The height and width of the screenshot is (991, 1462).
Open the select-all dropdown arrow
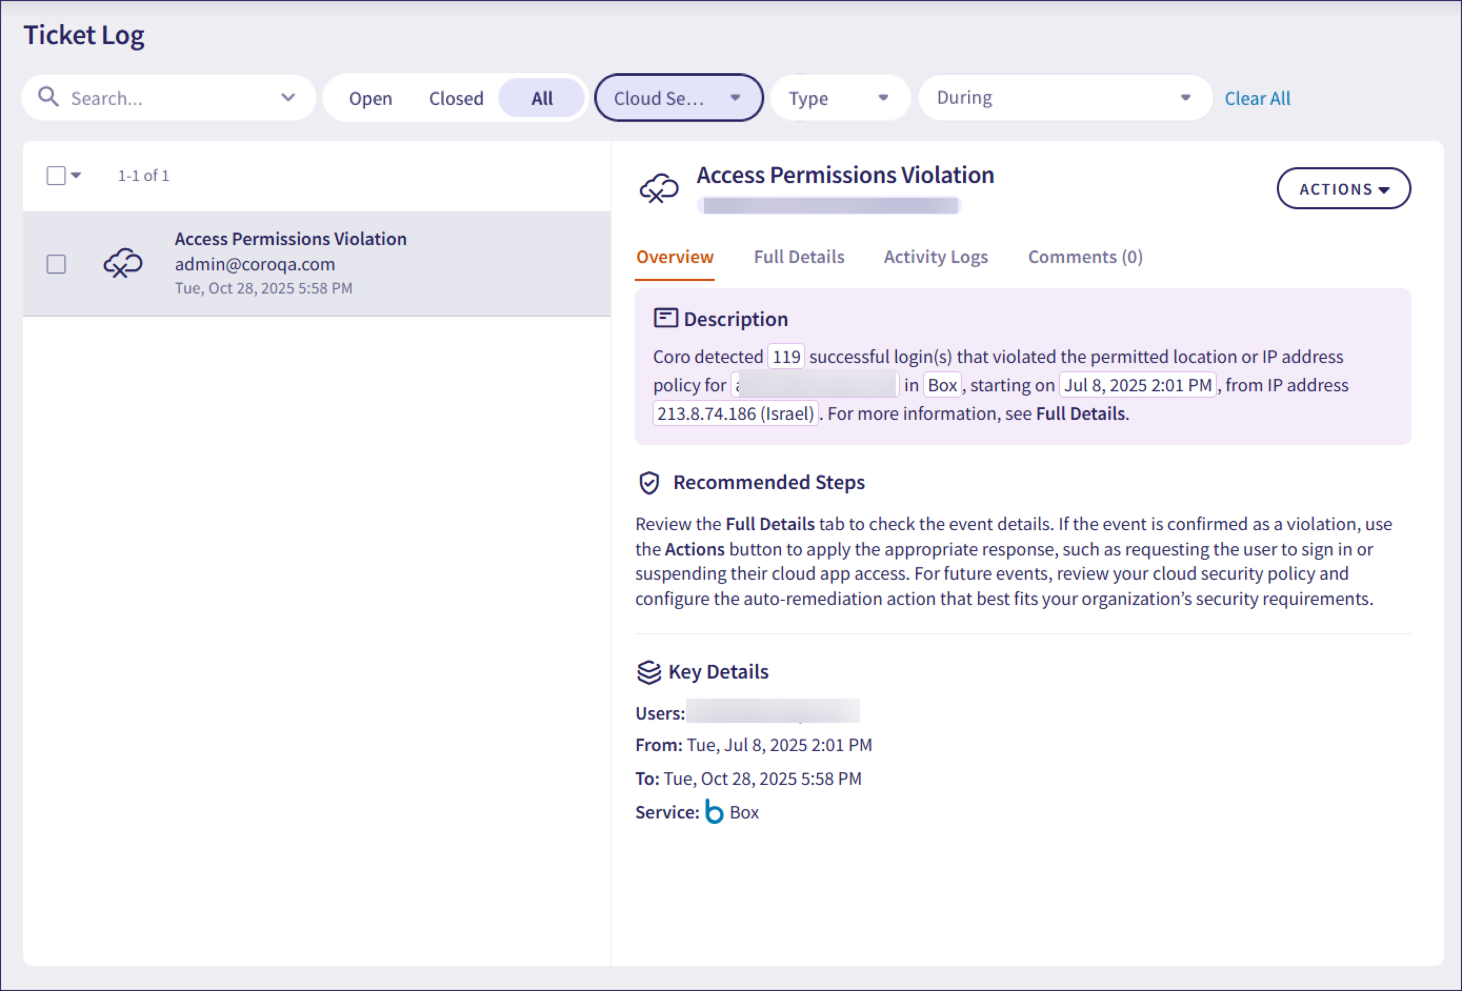tap(76, 176)
